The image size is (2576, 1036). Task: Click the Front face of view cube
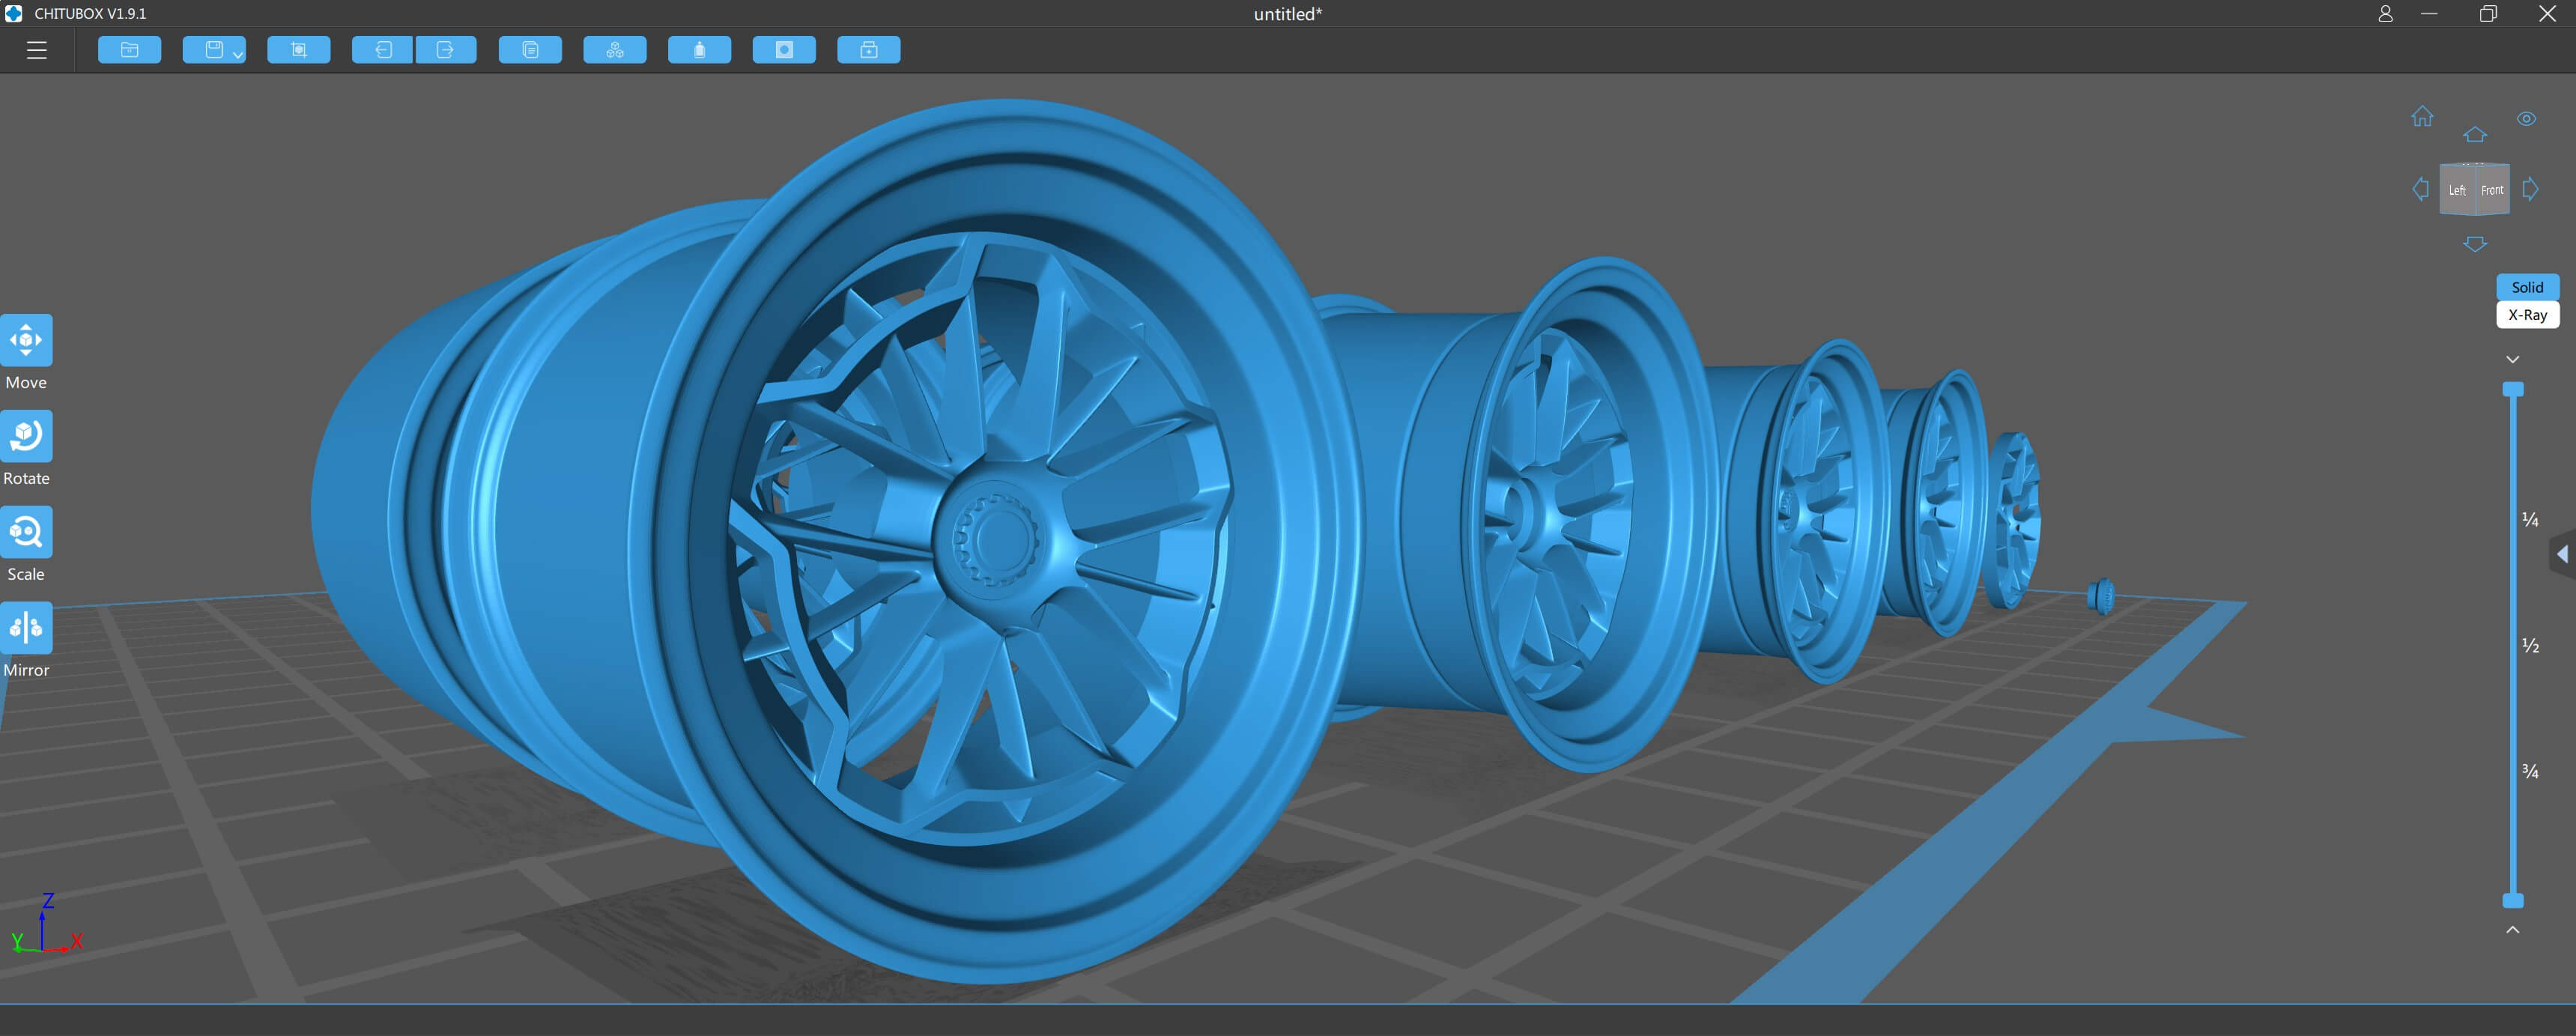click(x=2492, y=190)
